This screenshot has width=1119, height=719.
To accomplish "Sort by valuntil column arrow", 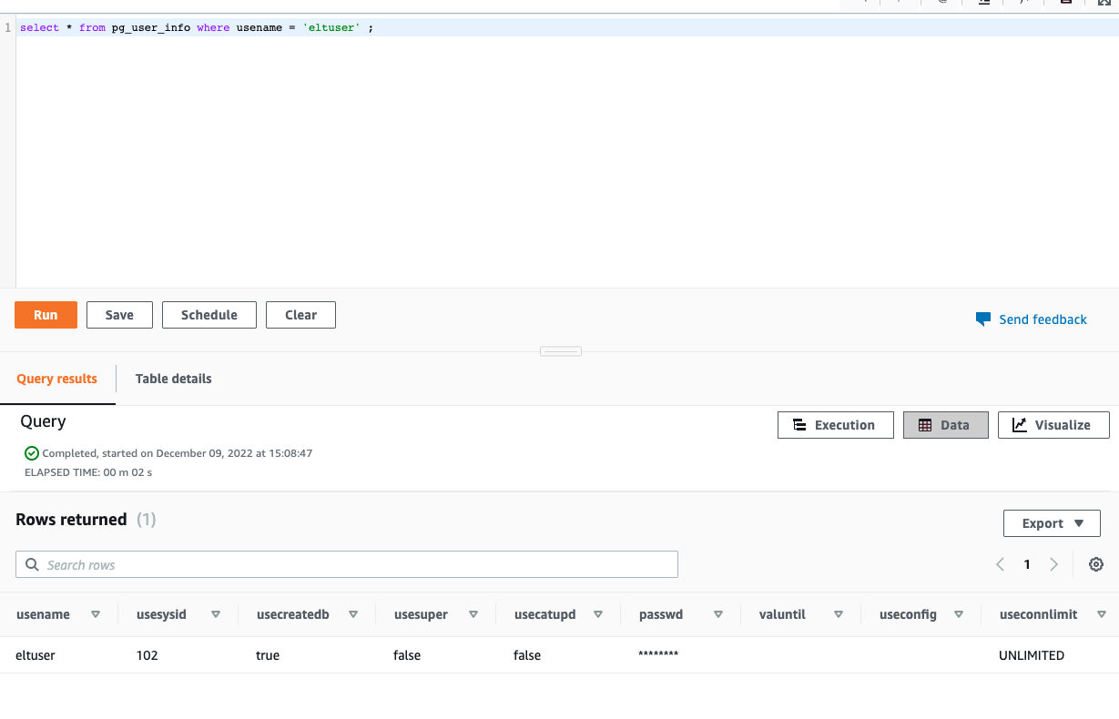I will point(839,614).
